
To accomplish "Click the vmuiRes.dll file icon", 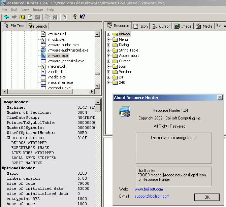I will [43, 34].
